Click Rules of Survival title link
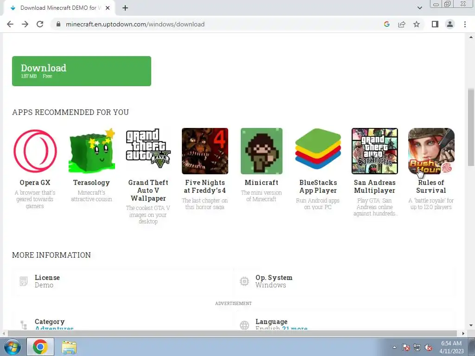Screen dimensions: 475x356 pyautogui.click(x=431, y=186)
